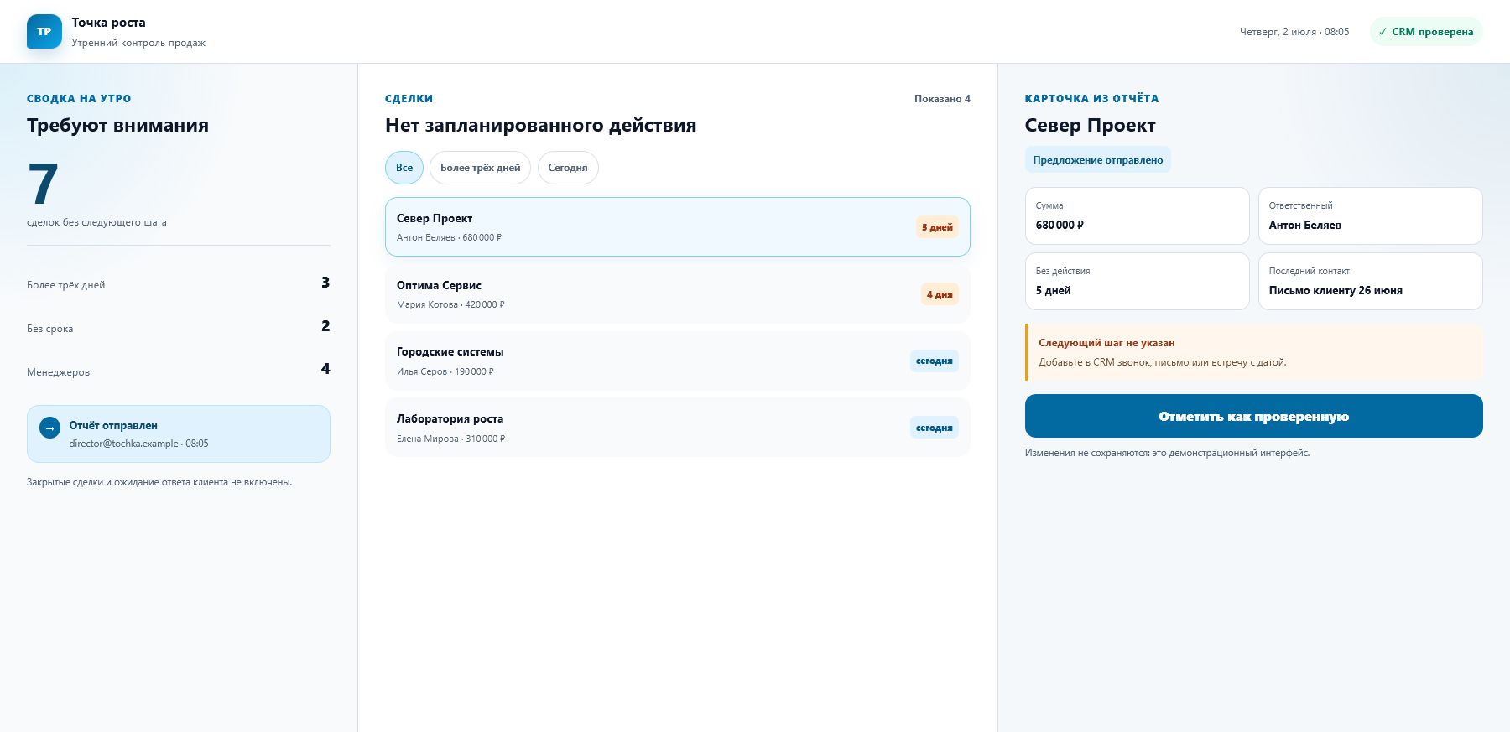The width and height of the screenshot is (1510, 732).
Task: Click the сегодня badge on Городские системы
Action: pyautogui.click(x=934, y=361)
